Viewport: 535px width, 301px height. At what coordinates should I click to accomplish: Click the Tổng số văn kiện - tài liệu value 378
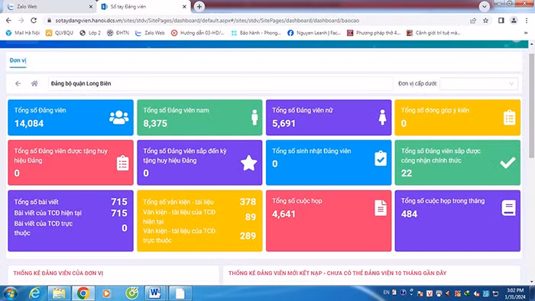tap(248, 202)
